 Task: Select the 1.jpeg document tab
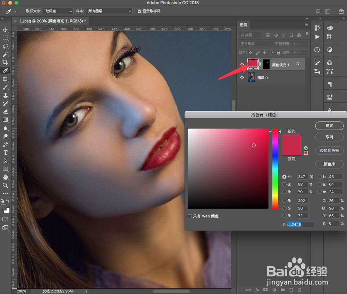tap(51, 21)
